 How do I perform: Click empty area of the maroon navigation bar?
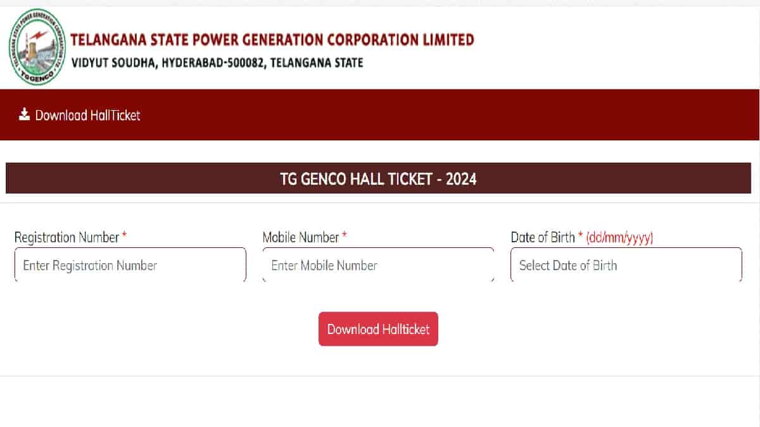(443, 114)
